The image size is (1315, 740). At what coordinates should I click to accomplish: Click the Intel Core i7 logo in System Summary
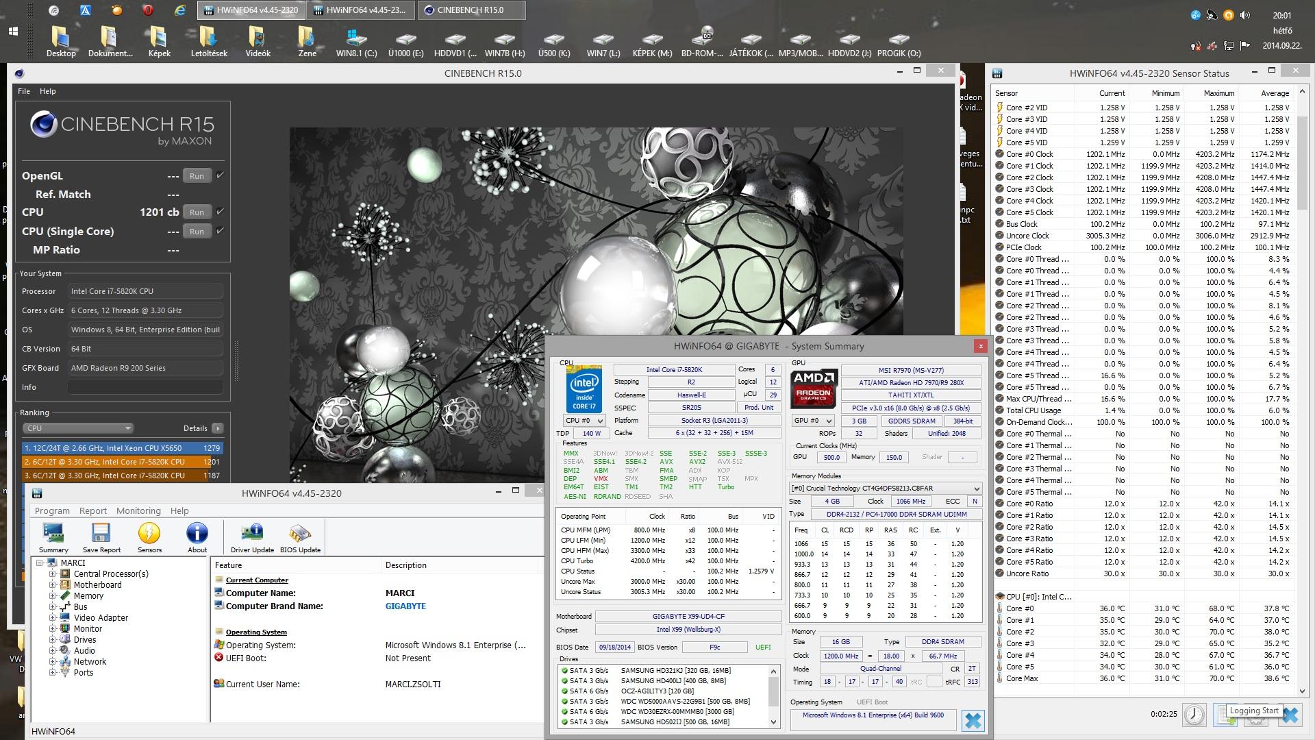point(584,388)
